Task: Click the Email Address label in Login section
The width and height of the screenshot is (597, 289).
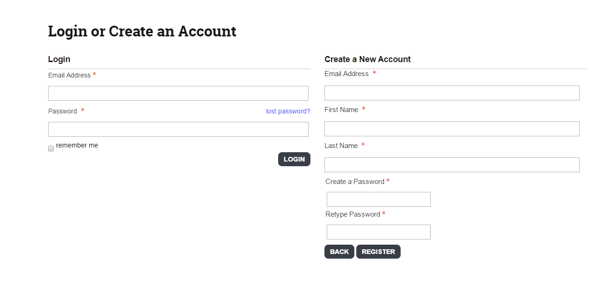Action: [69, 75]
